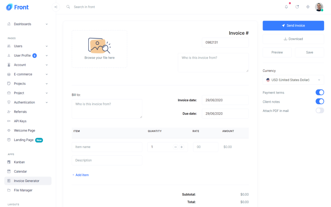The image size is (331, 207).
Task: Click the refresh icon in top bar
Action: [297, 7]
